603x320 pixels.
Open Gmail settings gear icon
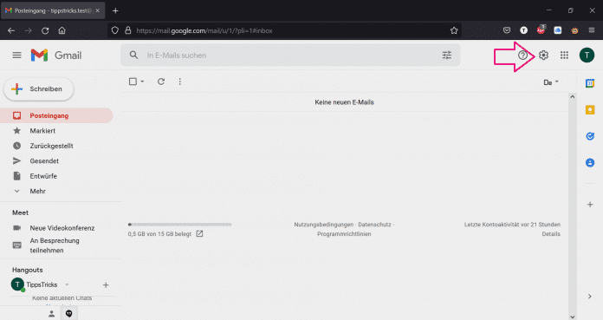(x=543, y=55)
